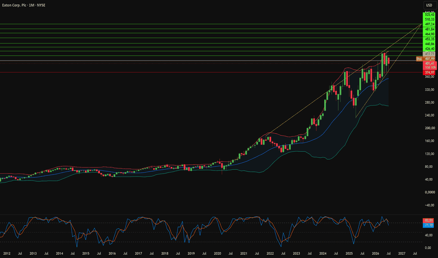
Task: Select the 497,24 price label
Action: 430,24
